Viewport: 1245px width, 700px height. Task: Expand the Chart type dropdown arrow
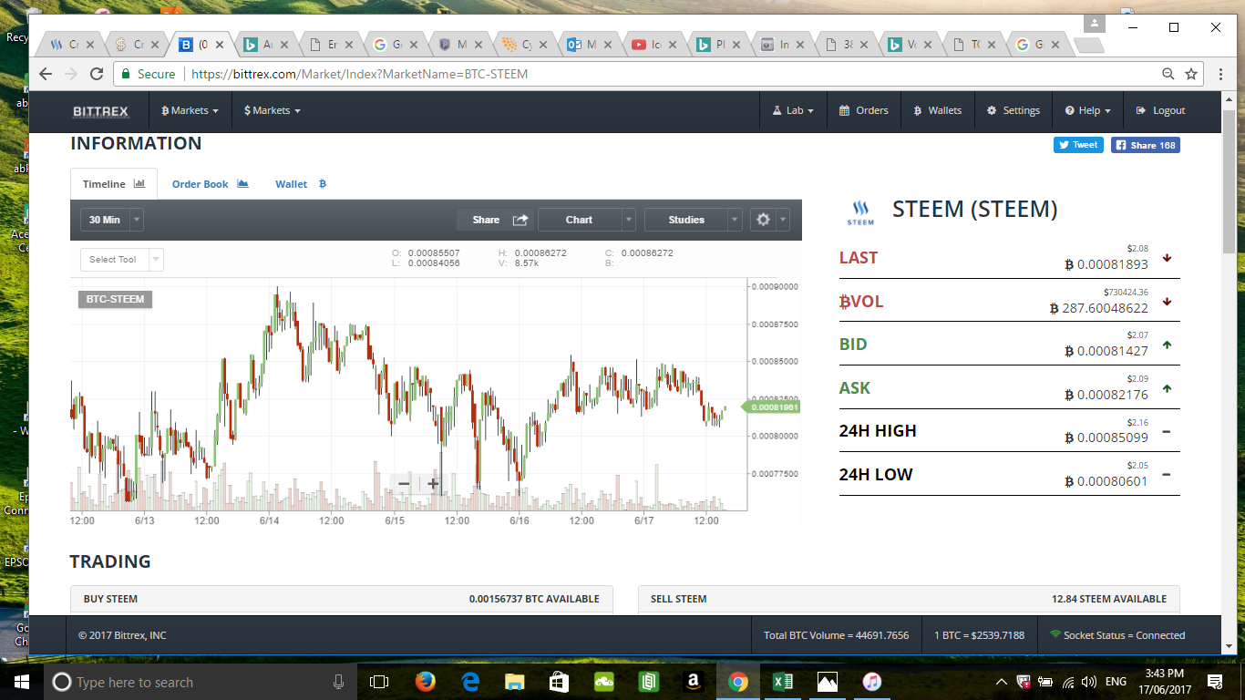click(x=628, y=220)
